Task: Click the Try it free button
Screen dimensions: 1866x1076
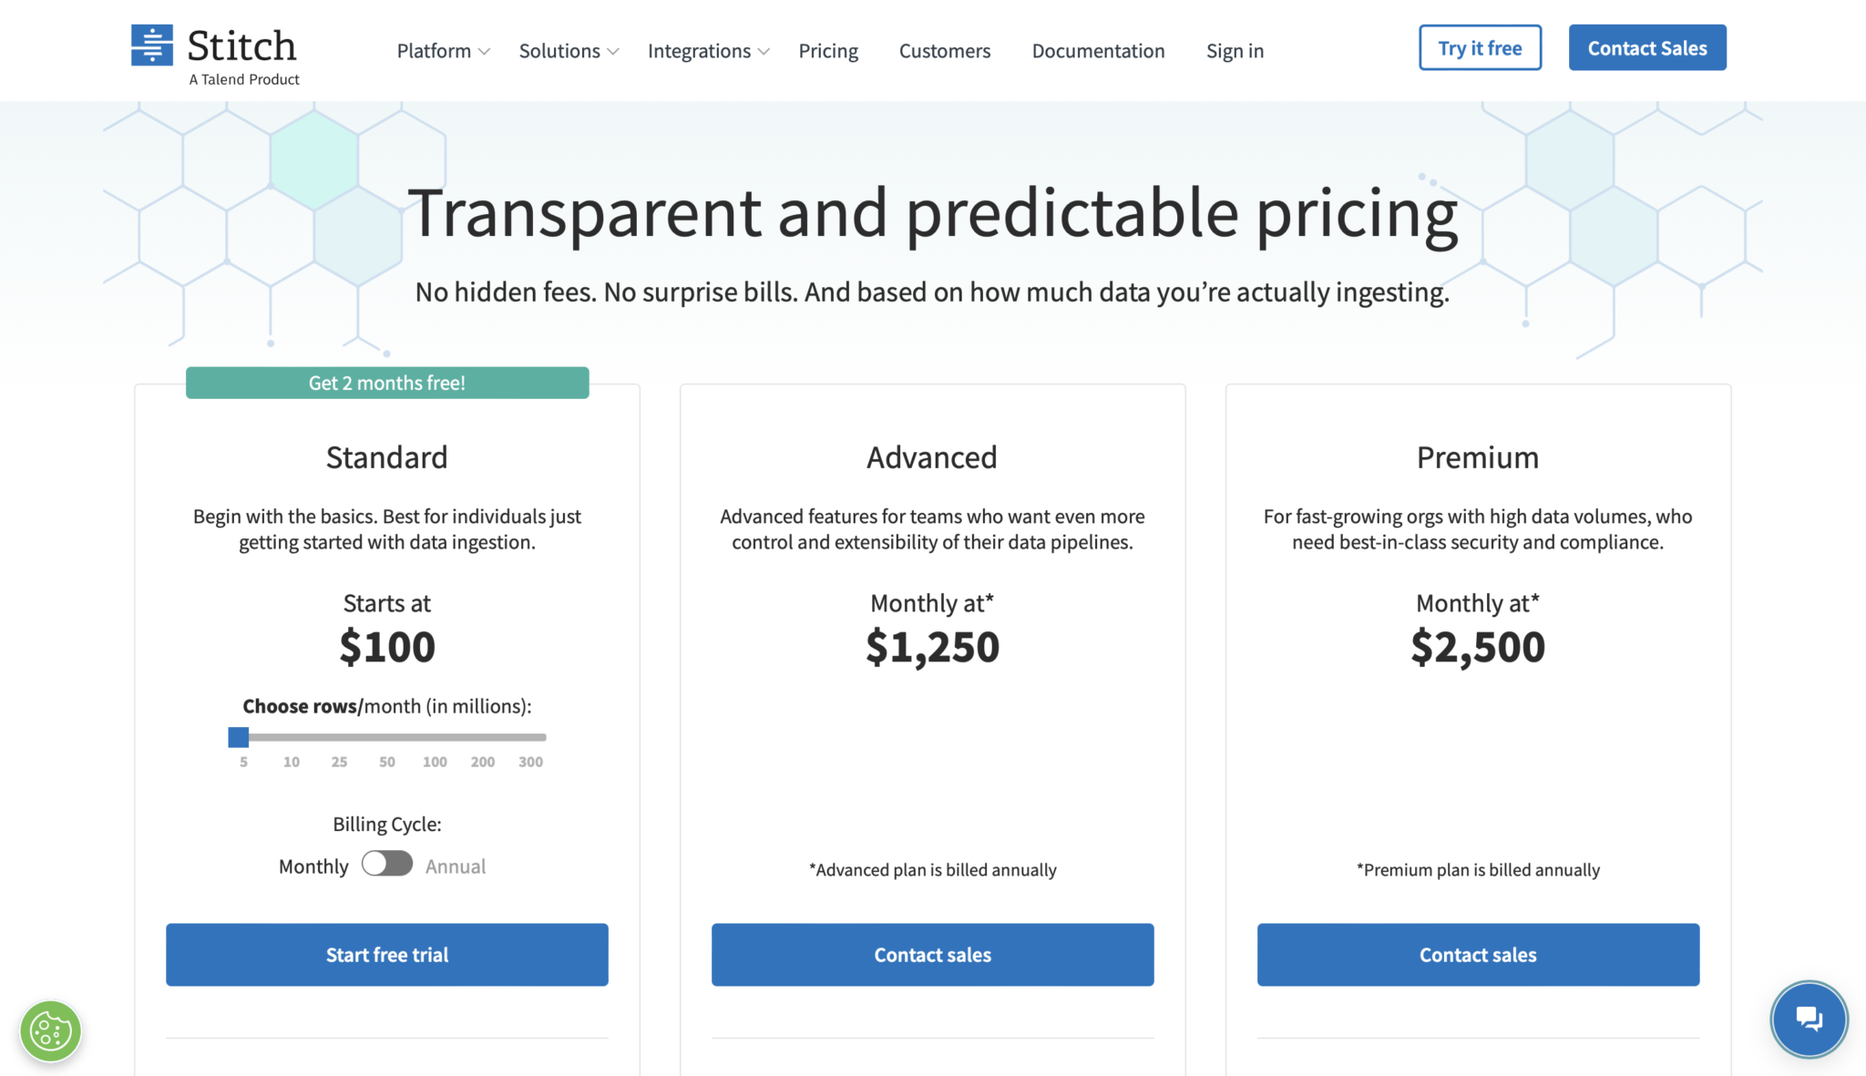Action: coord(1480,47)
